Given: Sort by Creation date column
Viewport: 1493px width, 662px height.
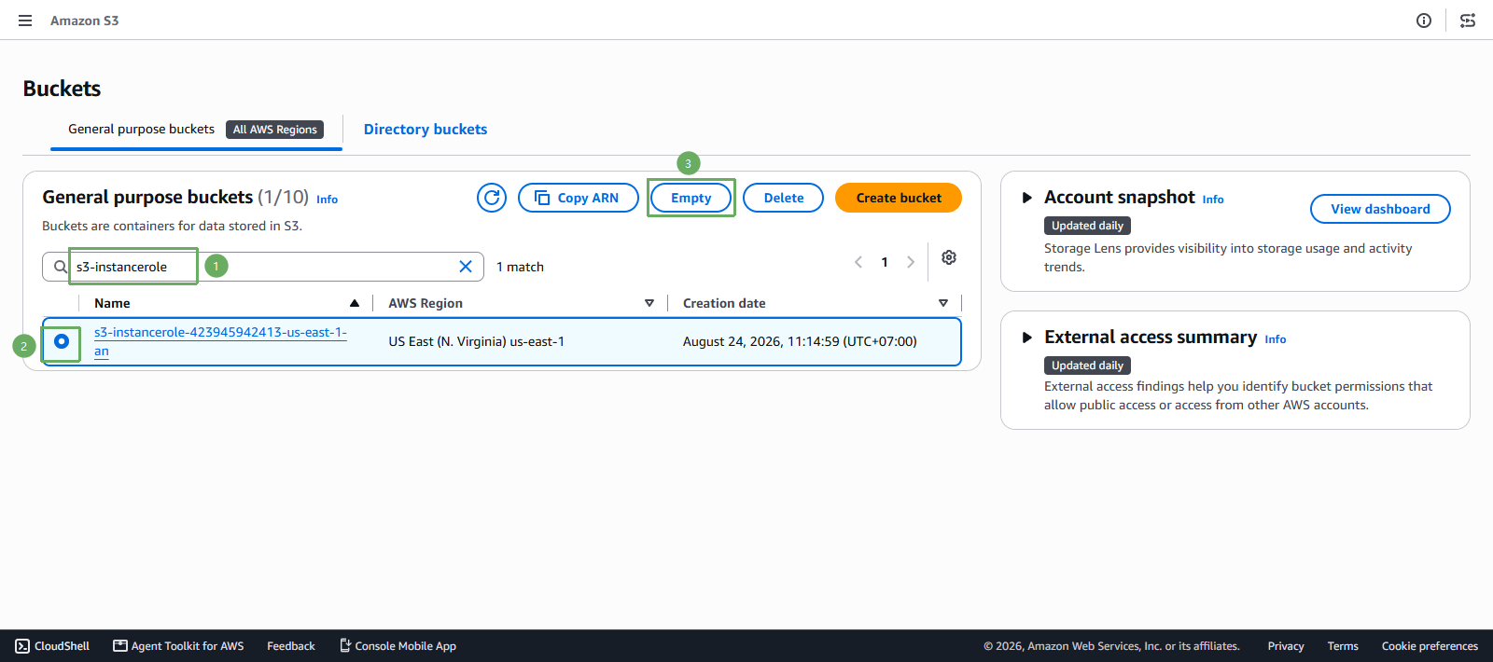Looking at the screenshot, I should pyautogui.click(x=943, y=303).
